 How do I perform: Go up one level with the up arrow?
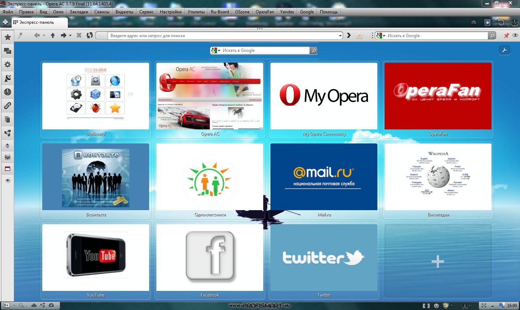[x=53, y=35]
